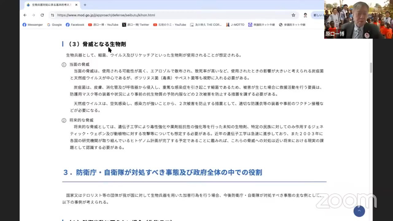
Task: Click heading （３）脅威となる生物剤
Action: [97, 44]
